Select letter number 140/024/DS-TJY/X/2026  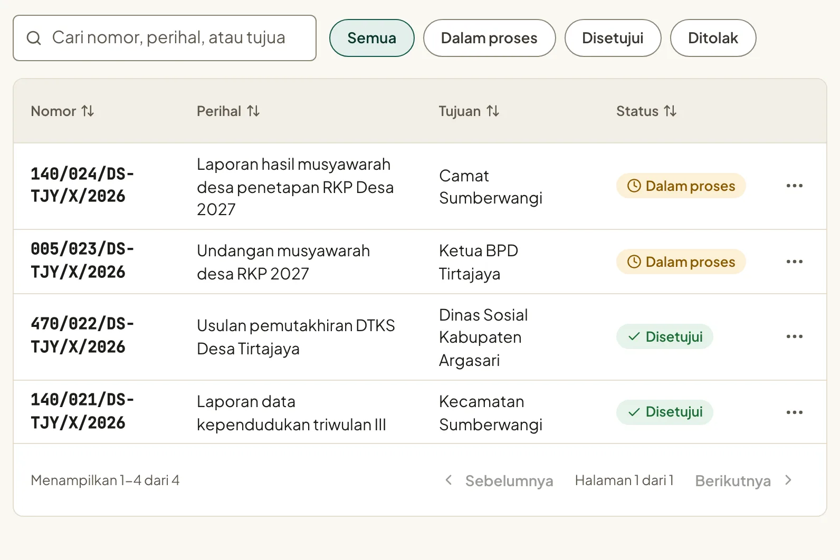pyautogui.click(x=82, y=185)
